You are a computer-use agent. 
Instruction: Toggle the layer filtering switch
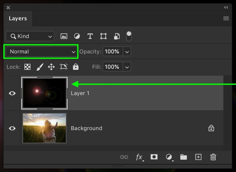pyautogui.click(x=129, y=36)
